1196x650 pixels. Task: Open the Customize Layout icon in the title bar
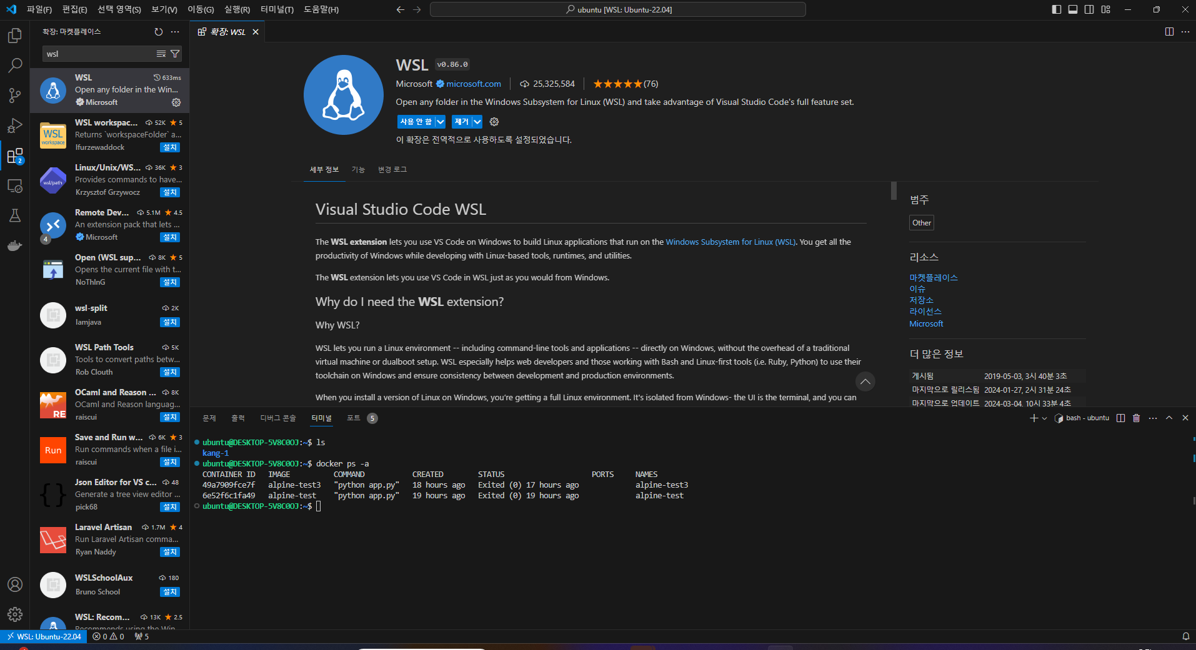click(1106, 9)
